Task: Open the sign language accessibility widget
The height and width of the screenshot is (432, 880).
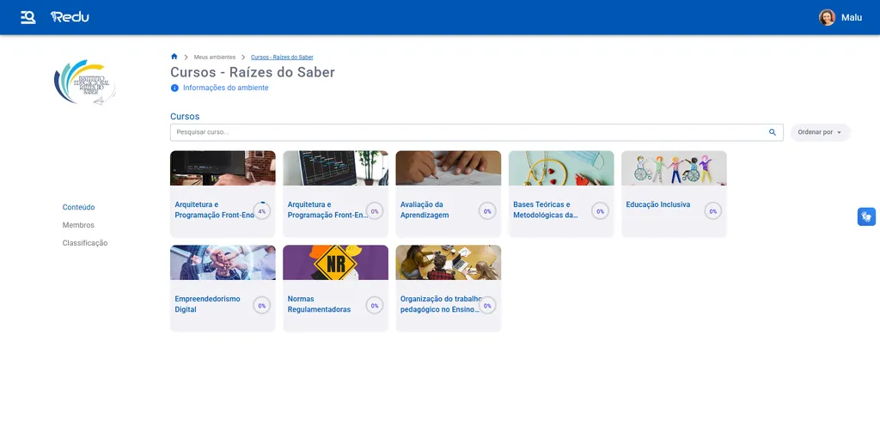Action: click(x=866, y=216)
